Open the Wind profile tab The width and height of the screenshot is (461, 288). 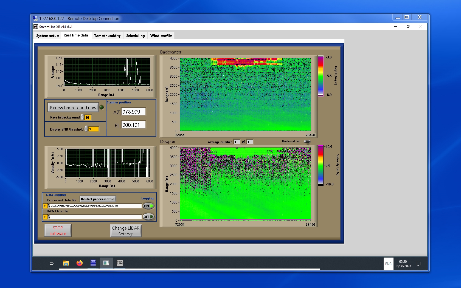coord(161,36)
